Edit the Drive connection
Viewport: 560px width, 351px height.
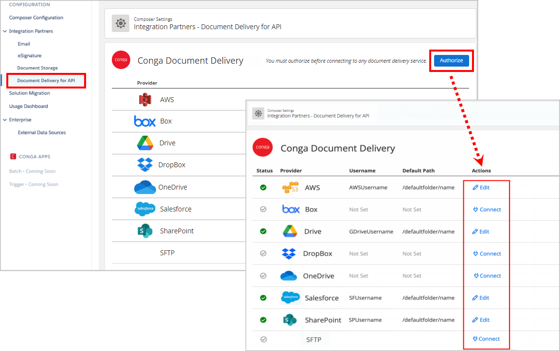pos(481,232)
